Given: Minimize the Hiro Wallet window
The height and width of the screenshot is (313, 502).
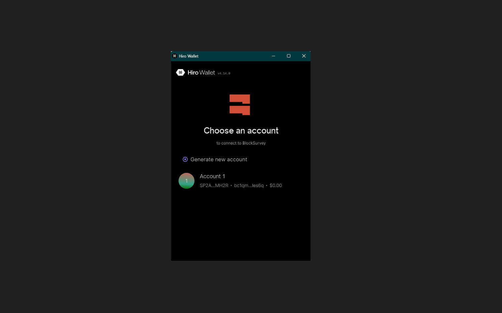Looking at the screenshot, I should tap(273, 56).
